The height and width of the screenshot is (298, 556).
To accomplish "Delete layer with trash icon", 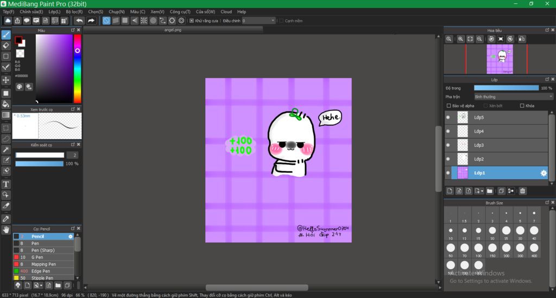I will click(x=522, y=191).
